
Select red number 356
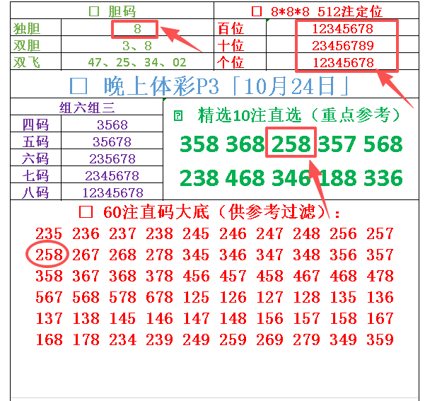click(x=343, y=255)
